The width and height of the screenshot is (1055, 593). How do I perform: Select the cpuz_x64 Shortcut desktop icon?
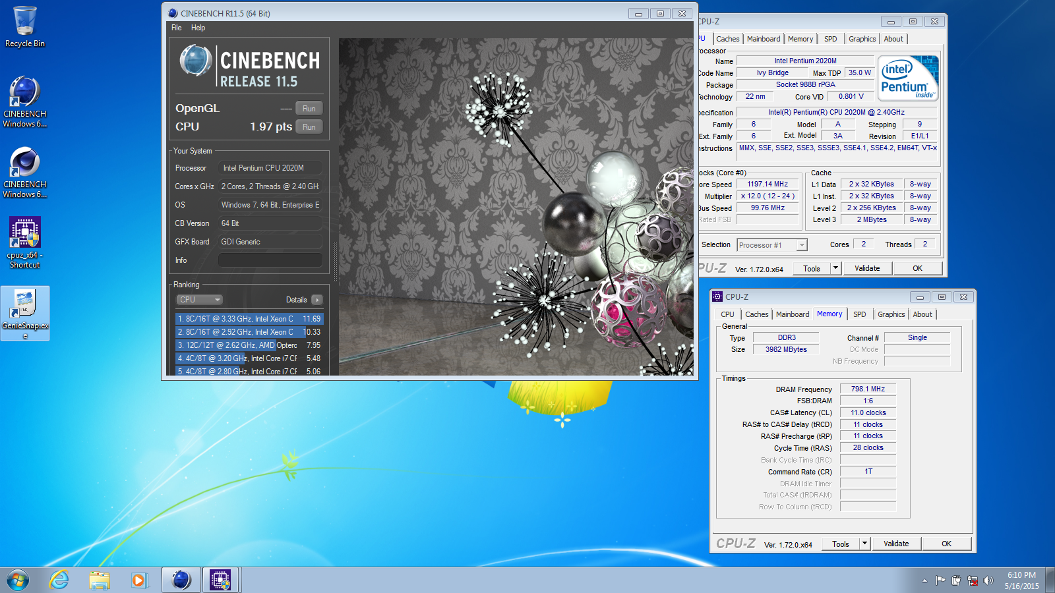point(25,242)
